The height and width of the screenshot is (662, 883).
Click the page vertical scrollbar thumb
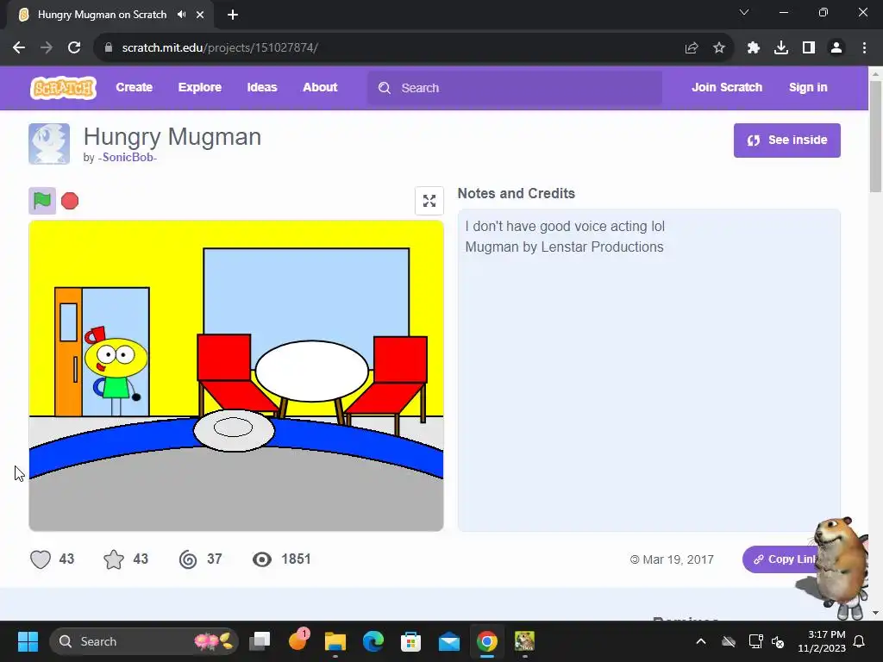click(875, 137)
